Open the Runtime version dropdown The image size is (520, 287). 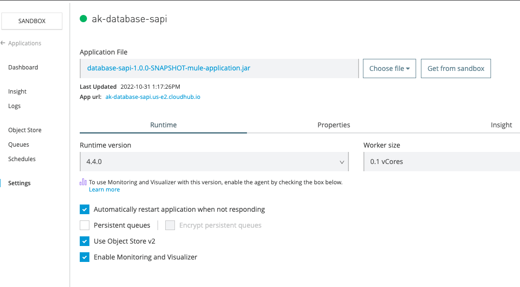pyautogui.click(x=214, y=162)
